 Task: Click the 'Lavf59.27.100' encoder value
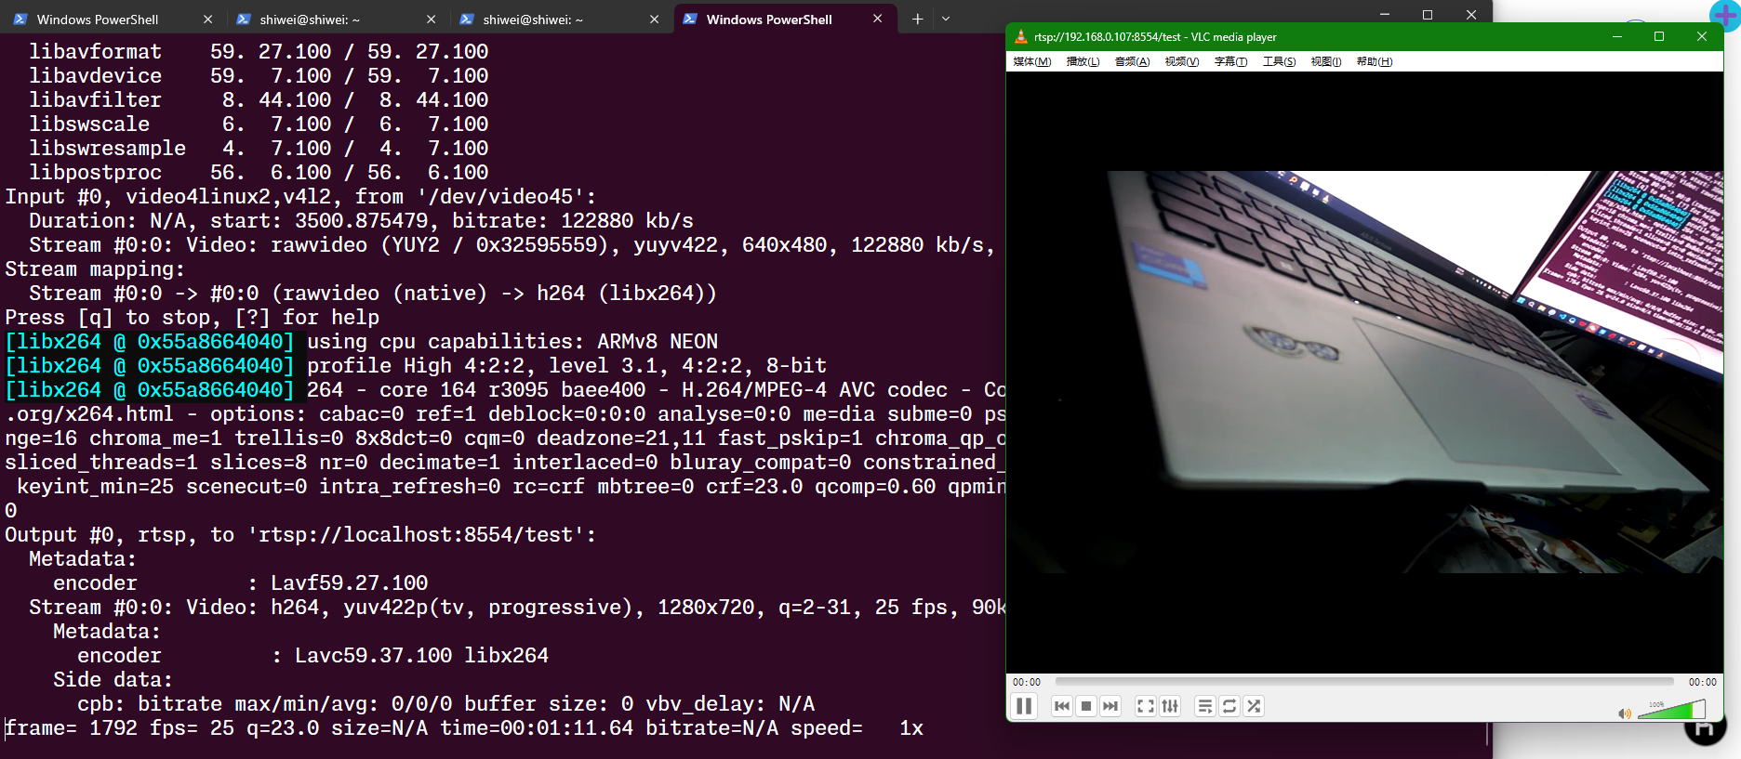[x=349, y=583]
